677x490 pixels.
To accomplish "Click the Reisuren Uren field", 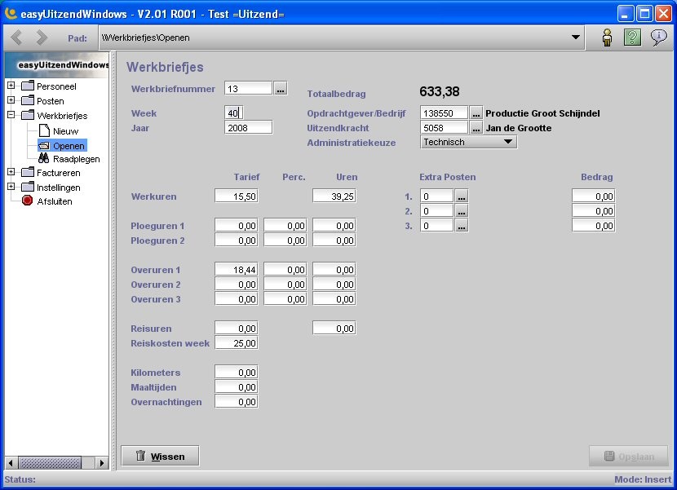I will pos(334,328).
